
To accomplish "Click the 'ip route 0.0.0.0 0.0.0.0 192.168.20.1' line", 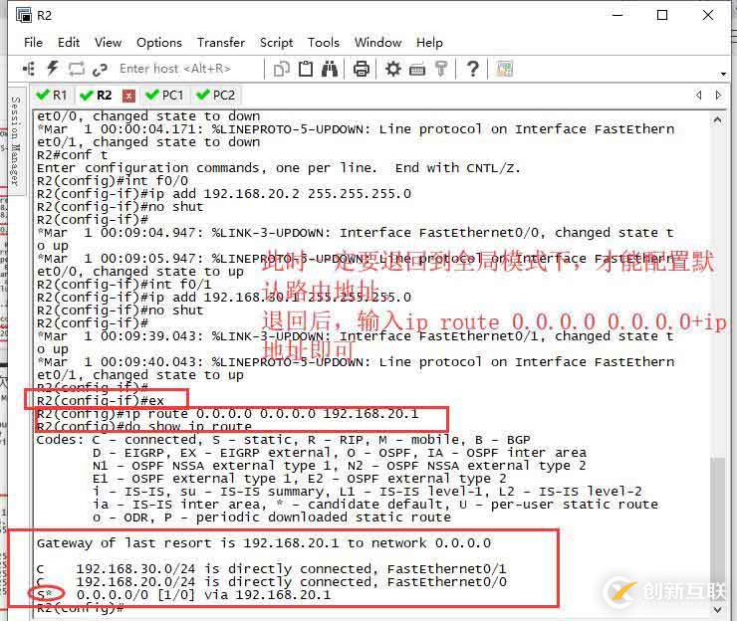I will tap(227, 414).
